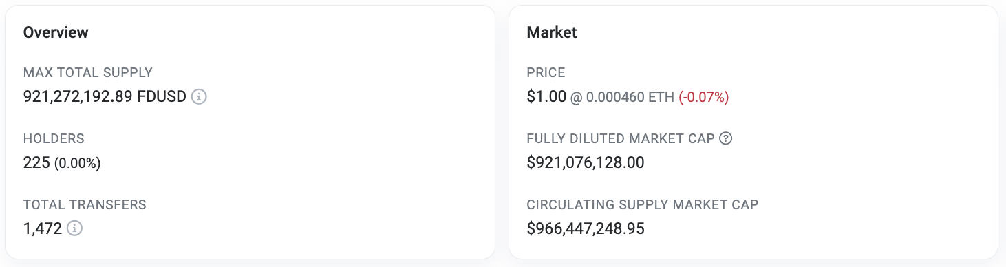
Task: Click the red -0.07% price change
Action: (704, 98)
